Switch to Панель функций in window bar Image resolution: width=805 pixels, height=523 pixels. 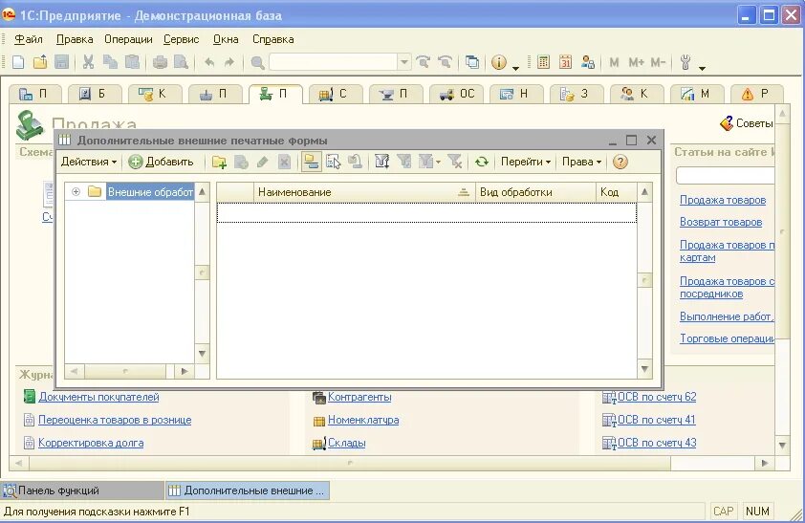82,490
